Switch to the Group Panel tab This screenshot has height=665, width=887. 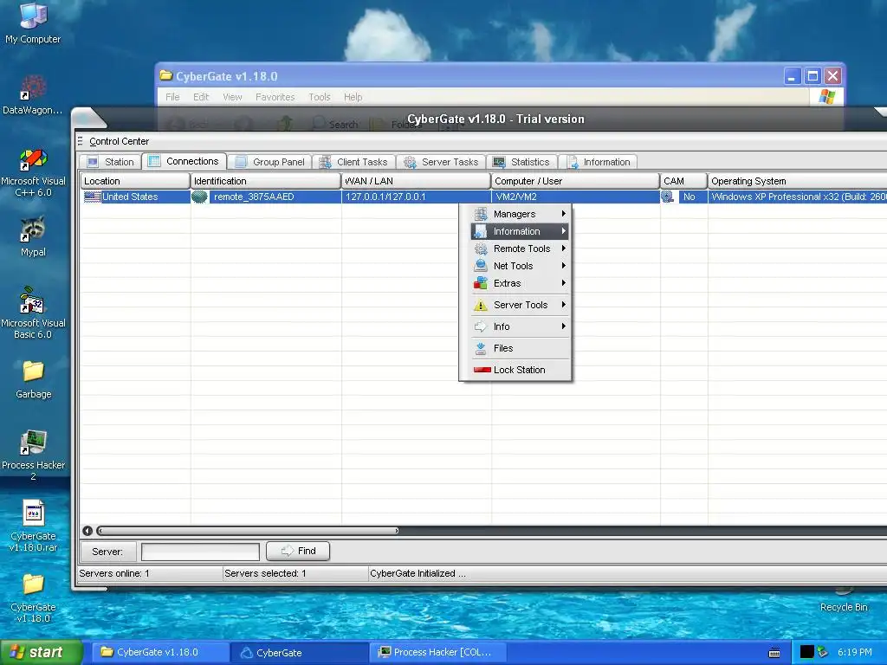270,162
